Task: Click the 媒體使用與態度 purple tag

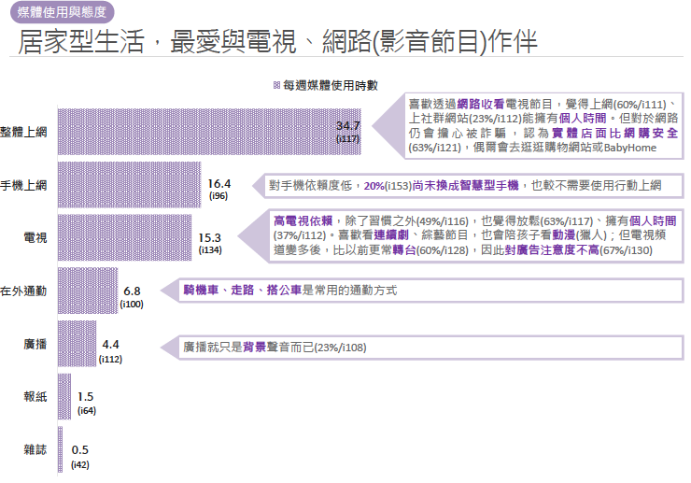Action: pos(63,12)
